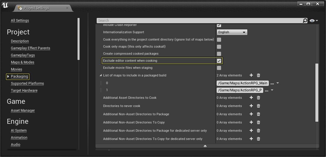Clear Directories to never cook array
Screen dimensions: 326x157
pyautogui.click(x=259, y=106)
